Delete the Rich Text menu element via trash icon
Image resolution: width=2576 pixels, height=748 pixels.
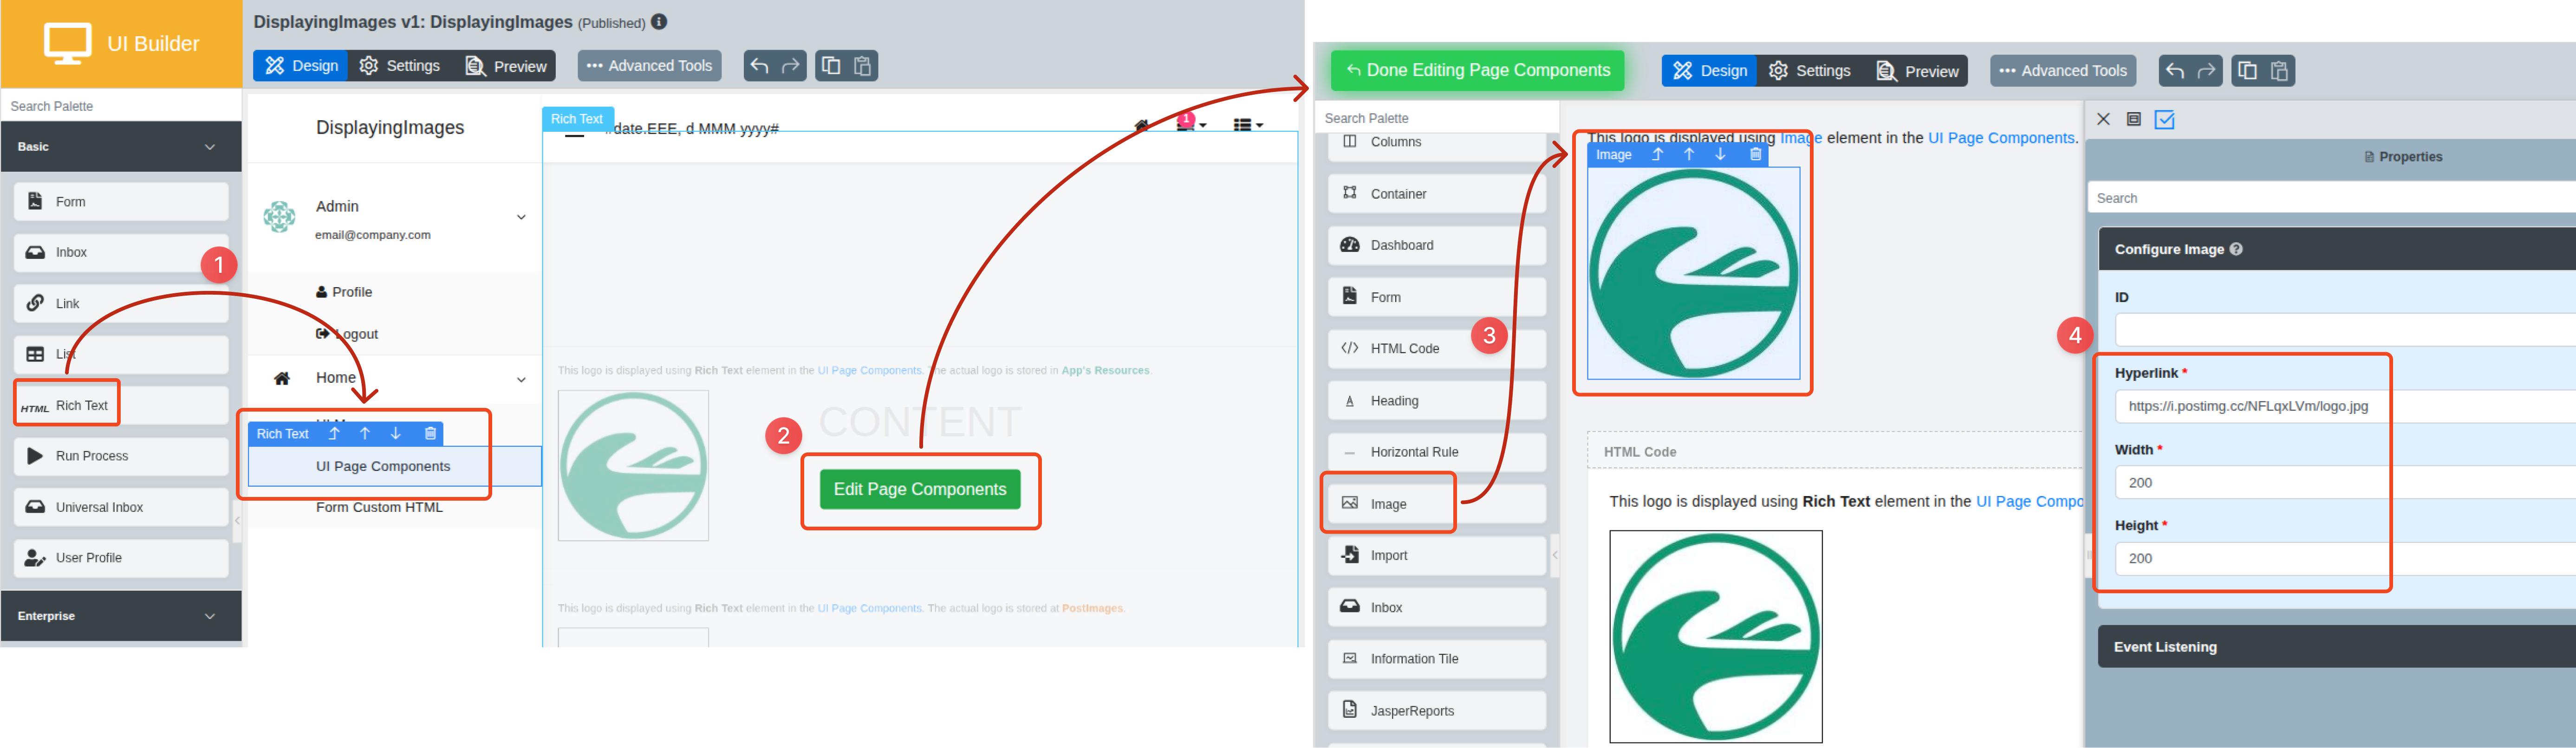pos(430,434)
